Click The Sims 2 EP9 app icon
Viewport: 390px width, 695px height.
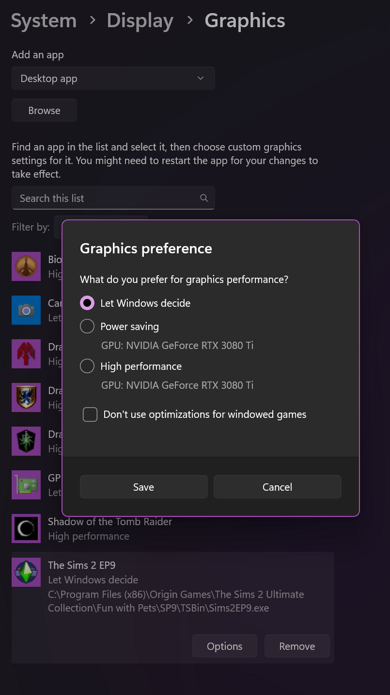tap(26, 572)
